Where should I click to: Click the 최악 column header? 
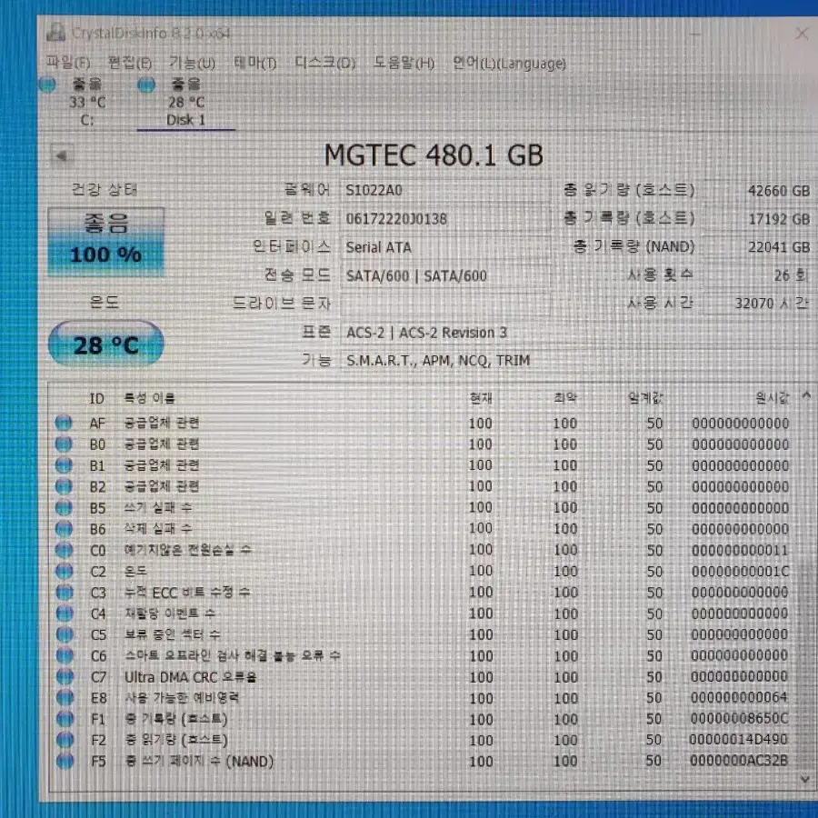pyautogui.click(x=565, y=399)
